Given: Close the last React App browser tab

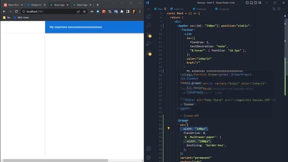Looking at the screenshot, I should [90, 5].
